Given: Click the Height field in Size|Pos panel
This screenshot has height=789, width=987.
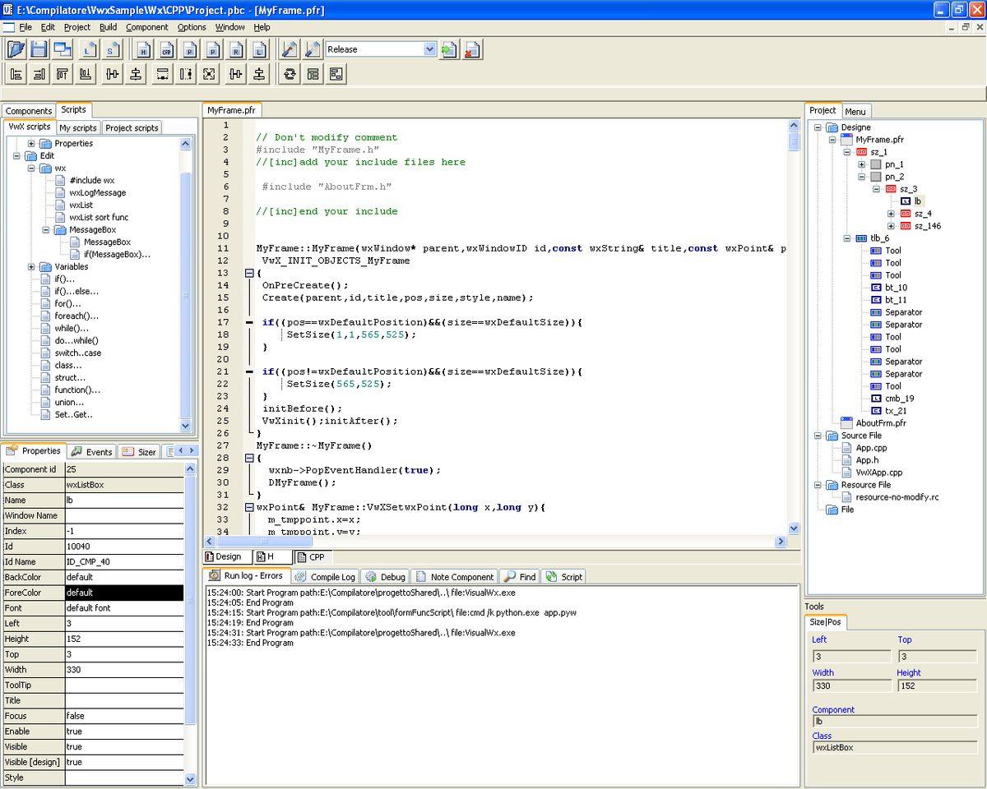Looking at the screenshot, I should click(936, 685).
